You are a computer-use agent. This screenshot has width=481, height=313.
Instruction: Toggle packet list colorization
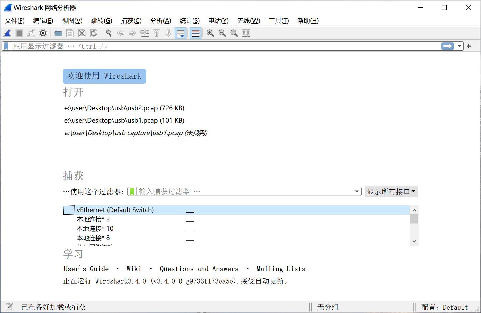pos(196,33)
